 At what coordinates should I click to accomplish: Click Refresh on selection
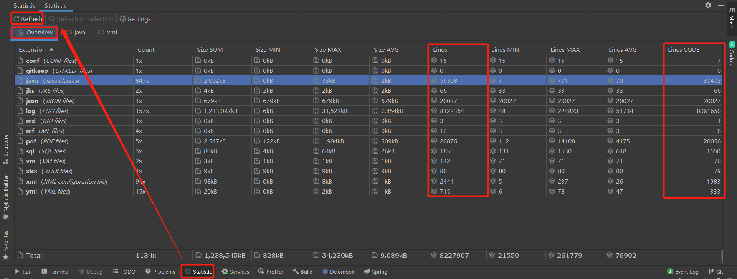tap(81, 19)
